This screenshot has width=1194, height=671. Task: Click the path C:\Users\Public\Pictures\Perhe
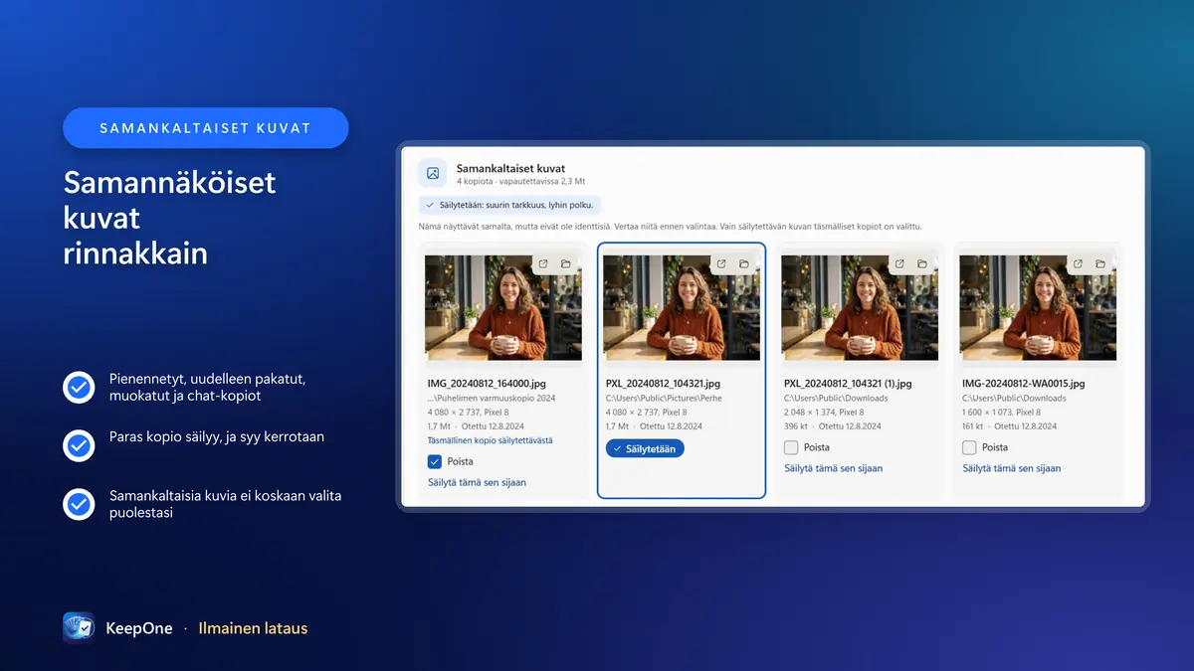click(664, 398)
